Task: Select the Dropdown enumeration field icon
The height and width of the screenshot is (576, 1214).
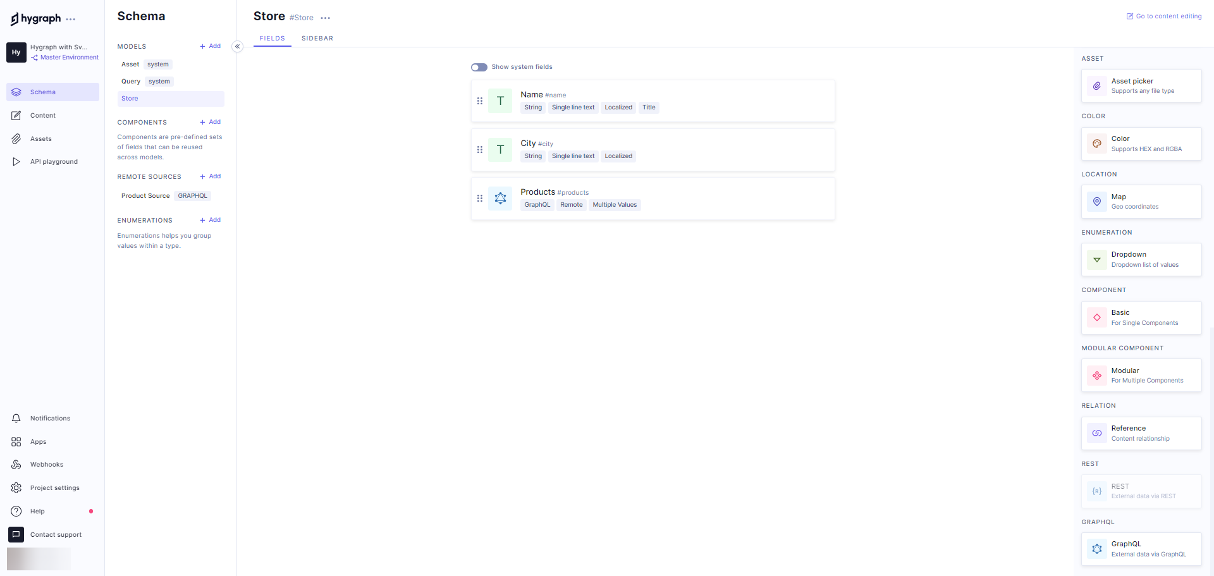Action: 1097,260
